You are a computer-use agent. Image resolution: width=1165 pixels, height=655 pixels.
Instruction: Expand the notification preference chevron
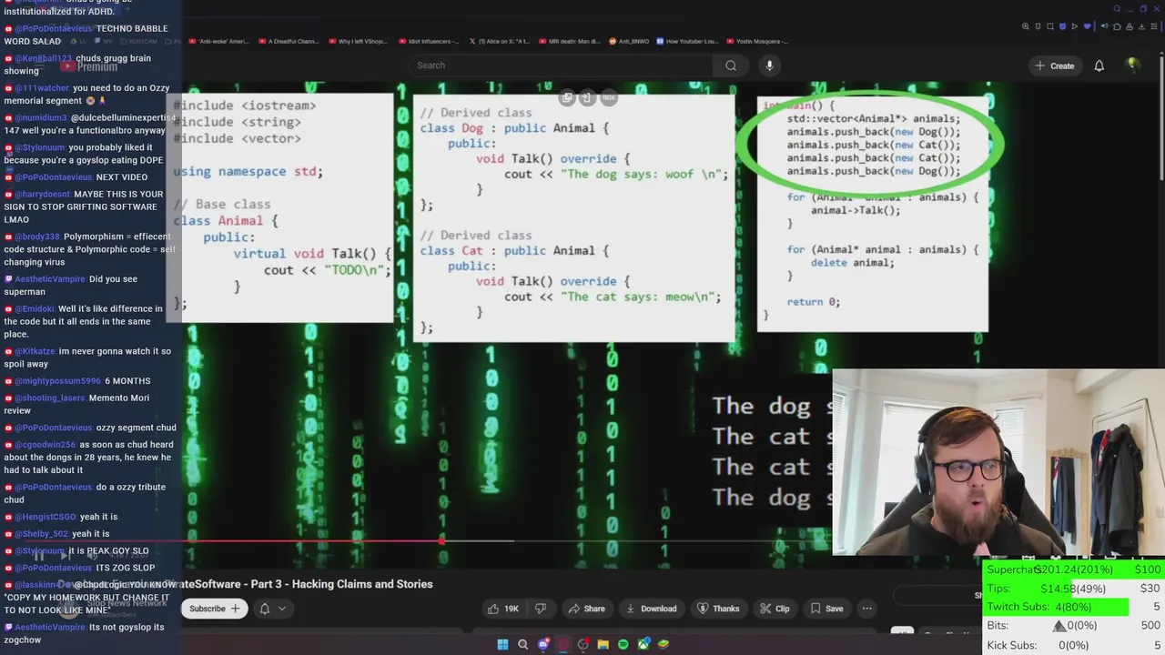click(282, 609)
